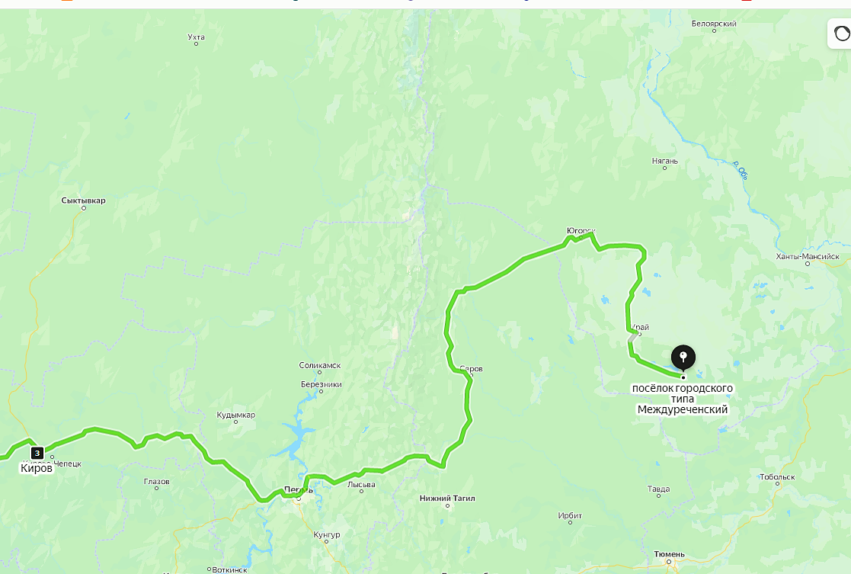Click the Ухта city label

tap(196, 37)
